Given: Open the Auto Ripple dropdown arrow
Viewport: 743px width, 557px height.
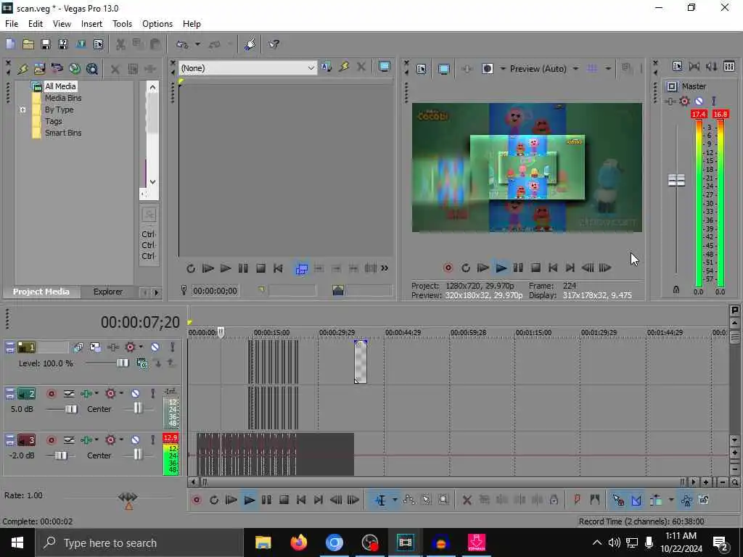Looking at the screenshot, I should tap(670, 500).
